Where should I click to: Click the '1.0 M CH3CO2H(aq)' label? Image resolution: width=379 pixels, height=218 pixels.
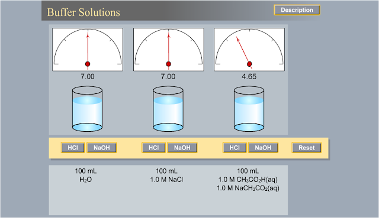248,180
